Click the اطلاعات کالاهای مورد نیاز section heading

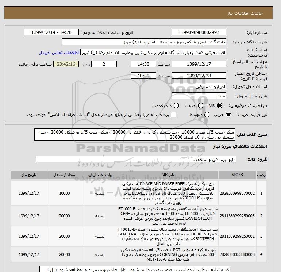point(240,146)
